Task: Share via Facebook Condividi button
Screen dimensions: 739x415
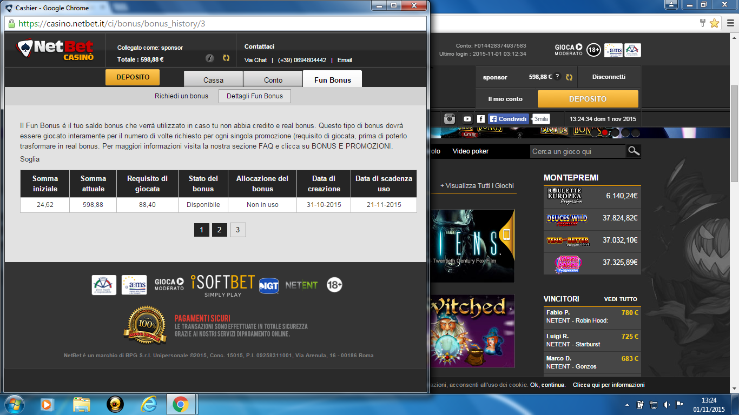Action: 509,119
